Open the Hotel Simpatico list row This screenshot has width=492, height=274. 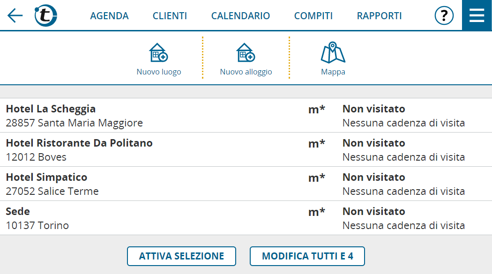(246, 184)
